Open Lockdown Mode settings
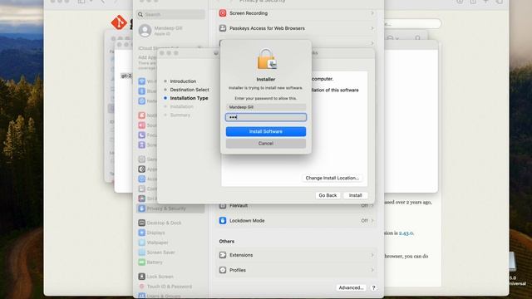The height and width of the screenshot is (299, 532). [296, 221]
